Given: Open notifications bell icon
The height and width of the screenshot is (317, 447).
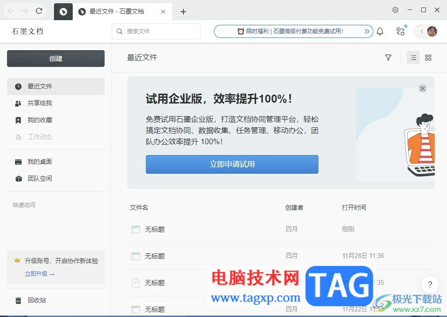Looking at the screenshot, I should point(380,31).
